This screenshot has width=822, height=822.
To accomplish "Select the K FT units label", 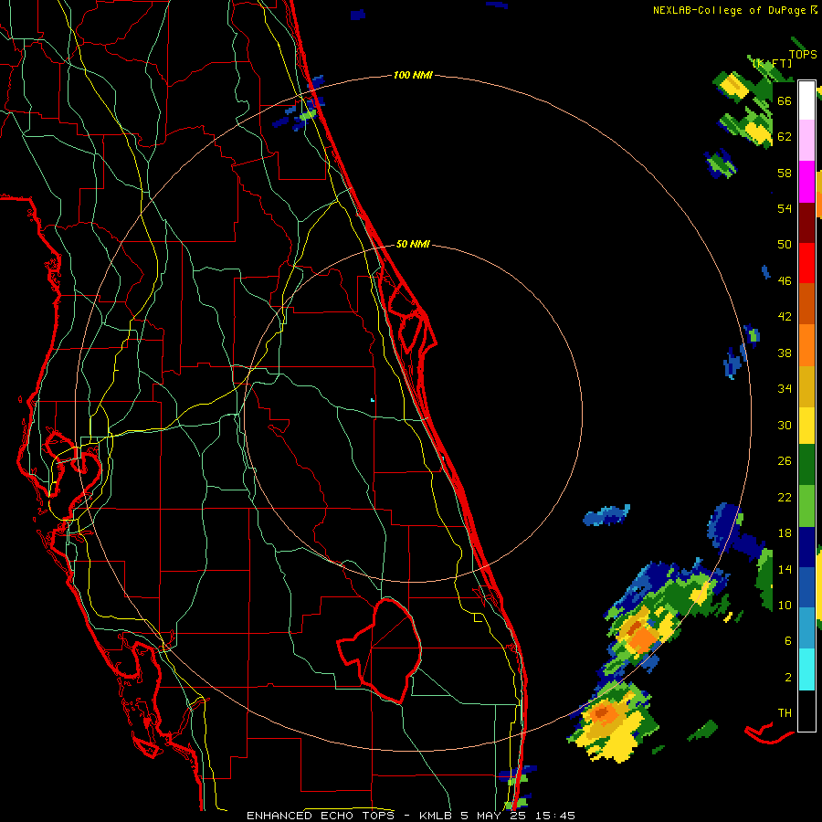I will tap(773, 64).
